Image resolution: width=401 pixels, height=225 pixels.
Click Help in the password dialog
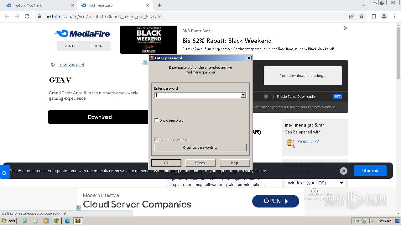click(235, 163)
